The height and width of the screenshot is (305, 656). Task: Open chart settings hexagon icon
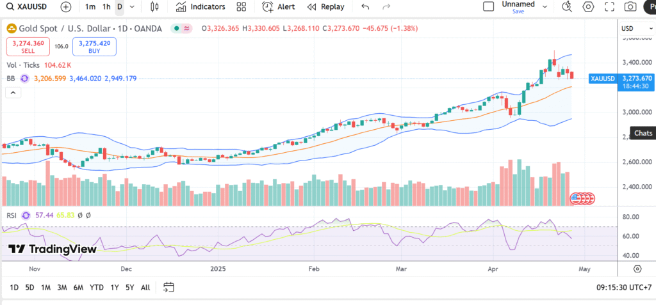pyautogui.click(x=588, y=7)
